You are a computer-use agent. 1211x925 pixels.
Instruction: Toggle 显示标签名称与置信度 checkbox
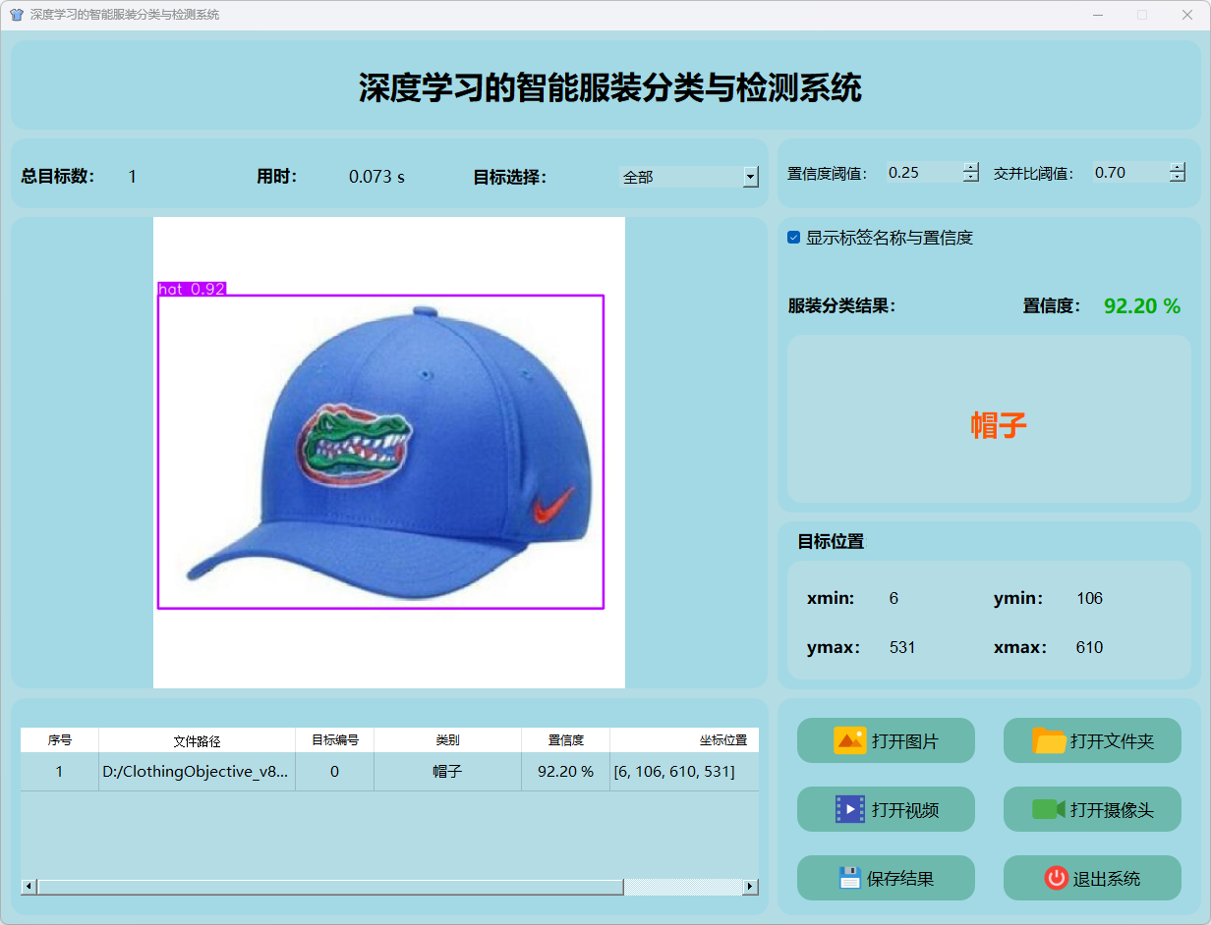click(794, 238)
